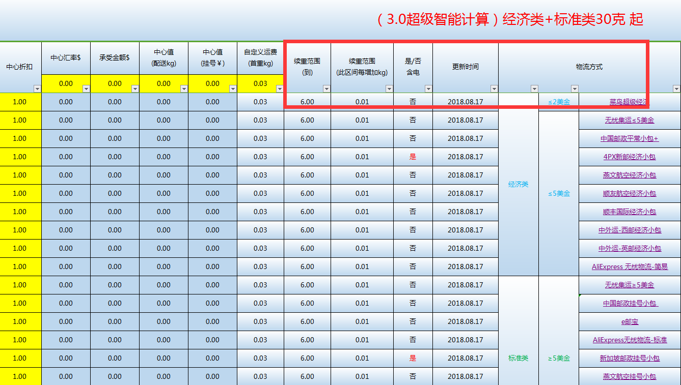The height and width of the screenshot is (385, 681).
Task: Open the 承受金额$ column filter dropdown
Action: tap(135, 89)
